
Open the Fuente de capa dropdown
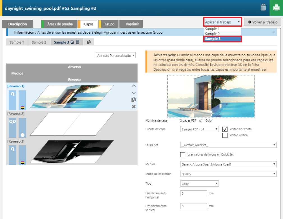pyautogui.click(x=199, y=129)
